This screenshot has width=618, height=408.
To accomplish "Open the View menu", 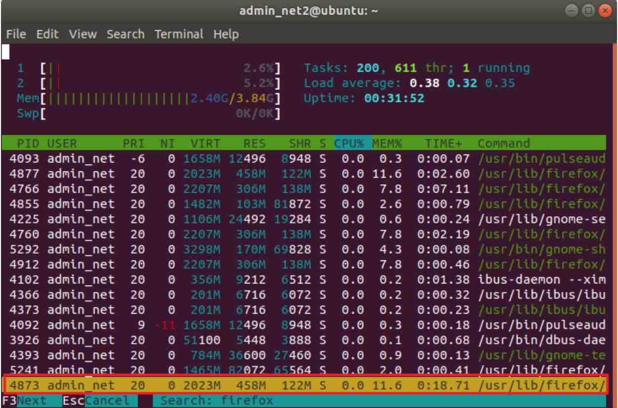I will [82, 35].
